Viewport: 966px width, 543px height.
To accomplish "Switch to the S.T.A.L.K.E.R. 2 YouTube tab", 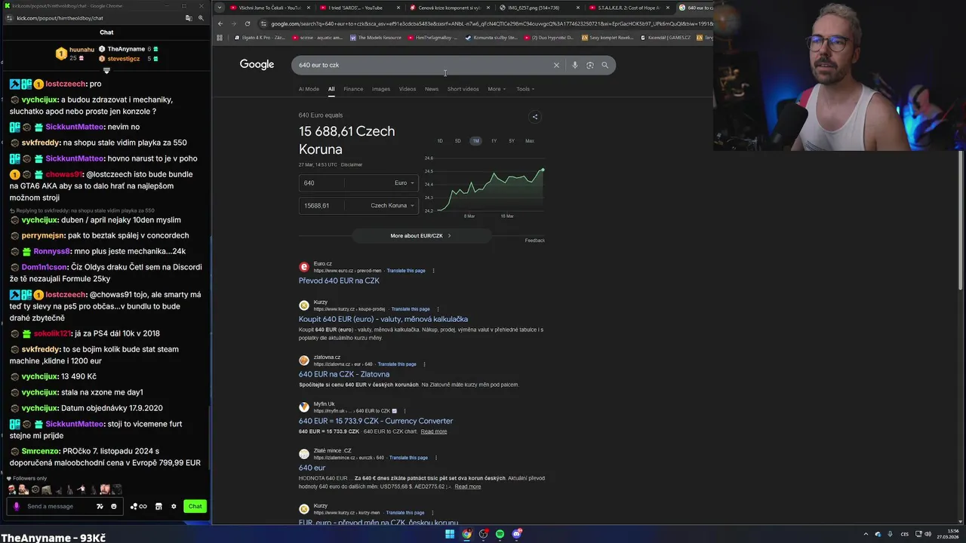I will click(629, 8).
